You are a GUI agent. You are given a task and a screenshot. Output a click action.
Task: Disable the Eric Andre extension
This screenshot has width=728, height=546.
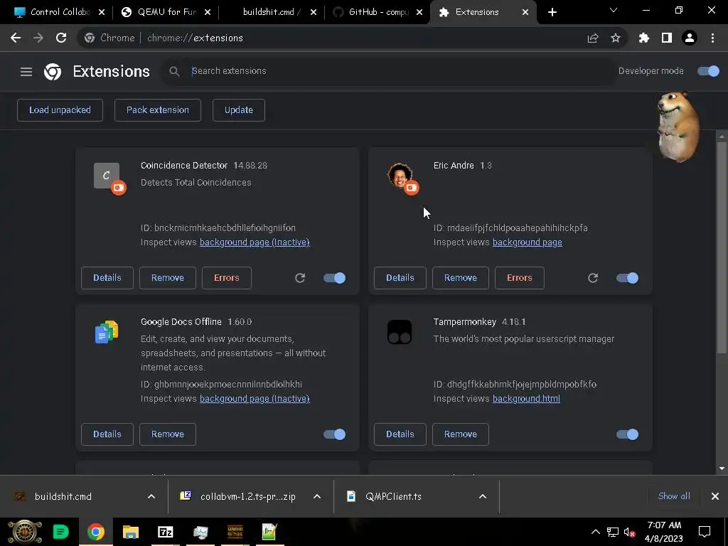click(627, 278)
